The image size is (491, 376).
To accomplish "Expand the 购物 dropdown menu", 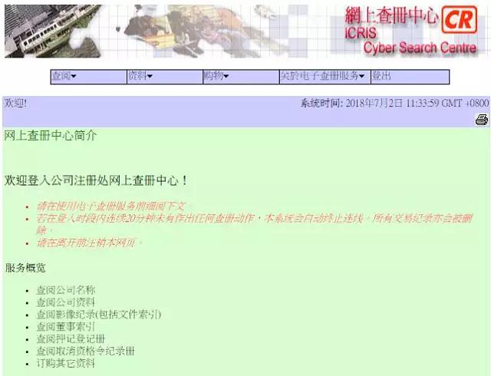I will click(216, 77).
